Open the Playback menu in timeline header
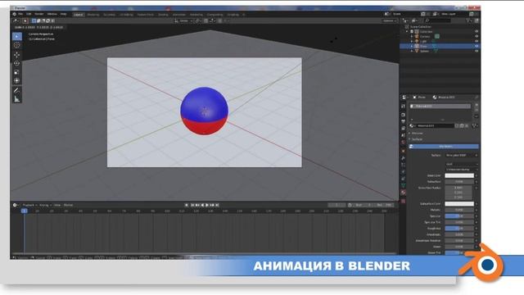524x295 pixels. 29,205
